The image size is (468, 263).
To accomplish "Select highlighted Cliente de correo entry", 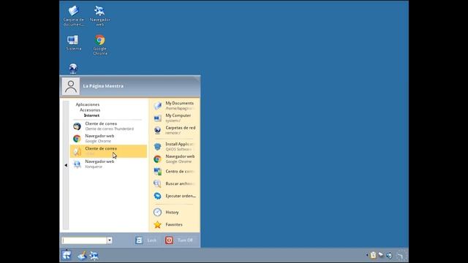I will pos(108,151).
